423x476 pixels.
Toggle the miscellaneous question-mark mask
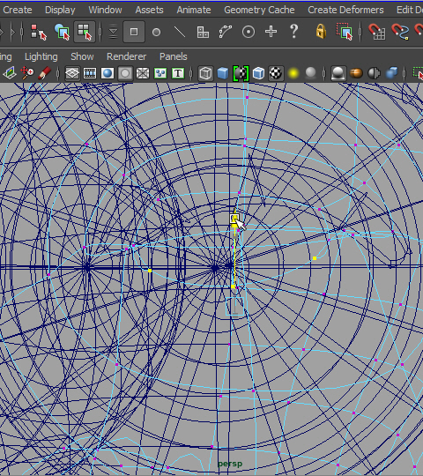point(293,31)
